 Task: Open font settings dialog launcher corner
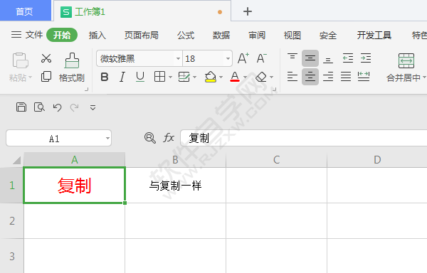[275, 89]
